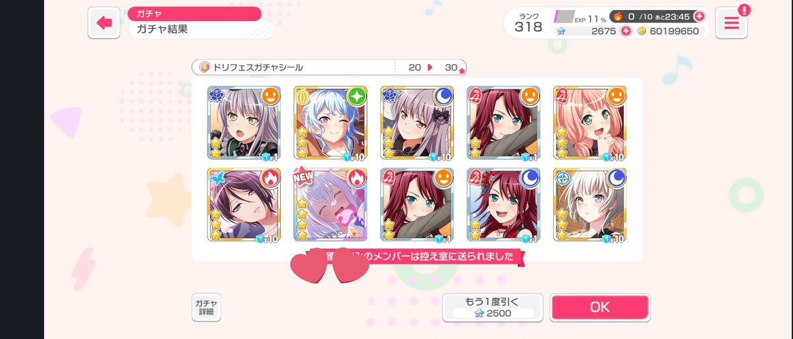Select the pink-haired girl card
The height and width of the screenshot is (339, 793).
590,123
